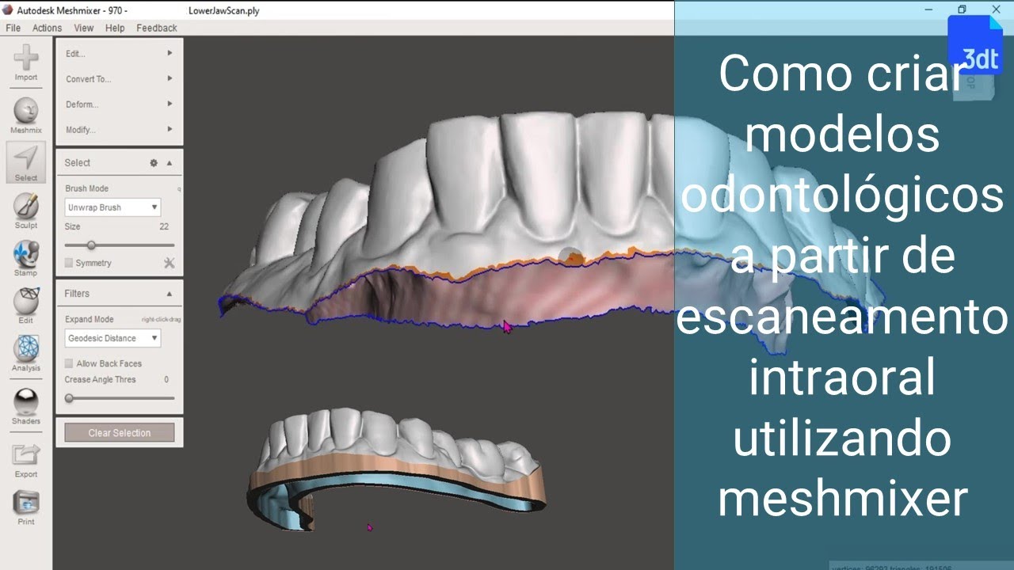Open the Export tool
1014x570 pixels.
[26, 460]
